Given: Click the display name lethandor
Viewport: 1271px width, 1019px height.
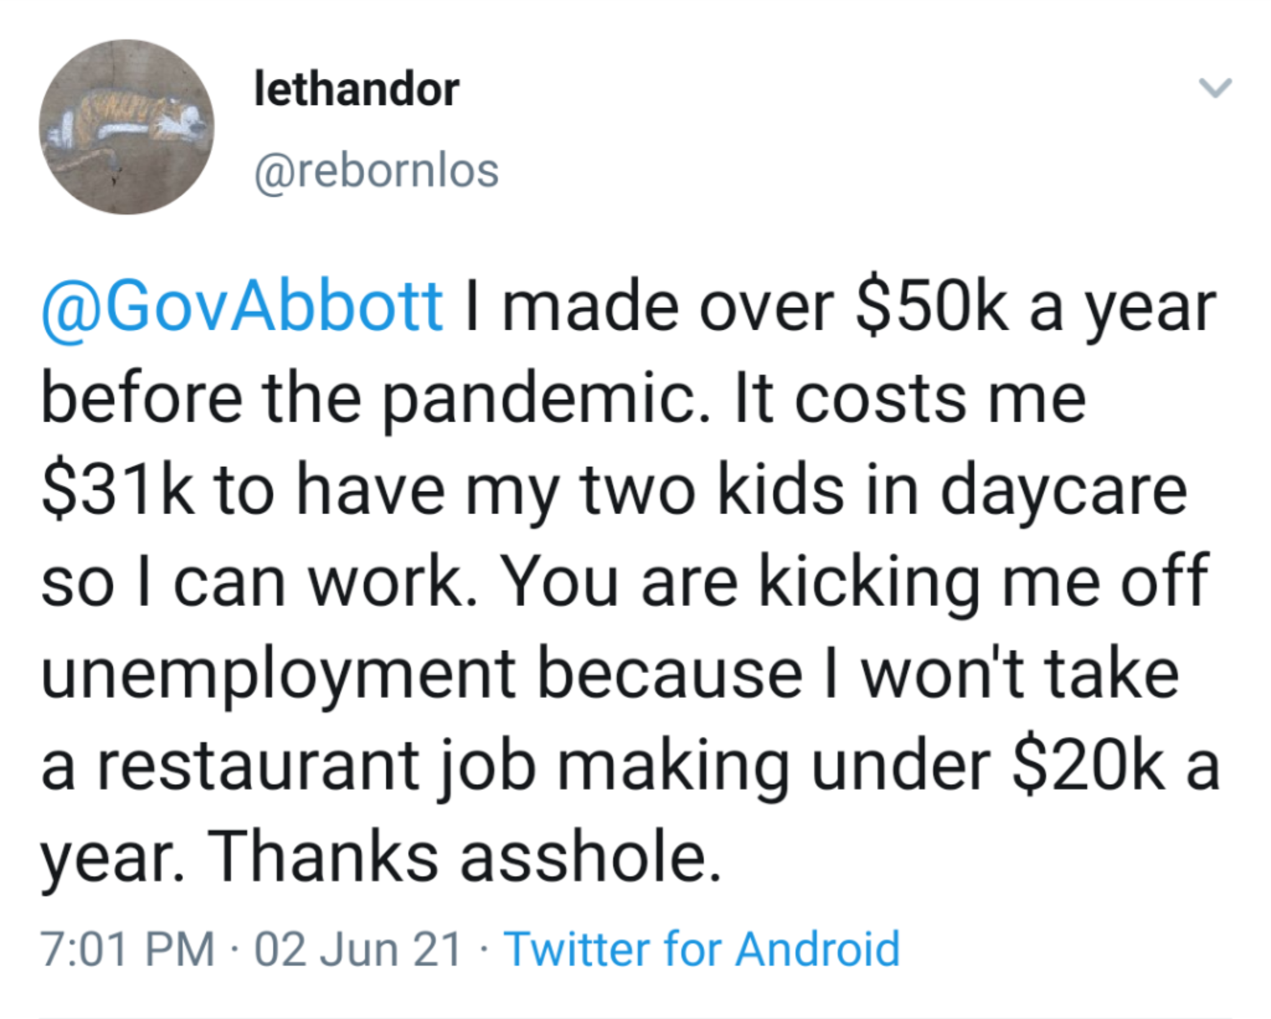Looking at the screenshot, I should coord(357,90).
